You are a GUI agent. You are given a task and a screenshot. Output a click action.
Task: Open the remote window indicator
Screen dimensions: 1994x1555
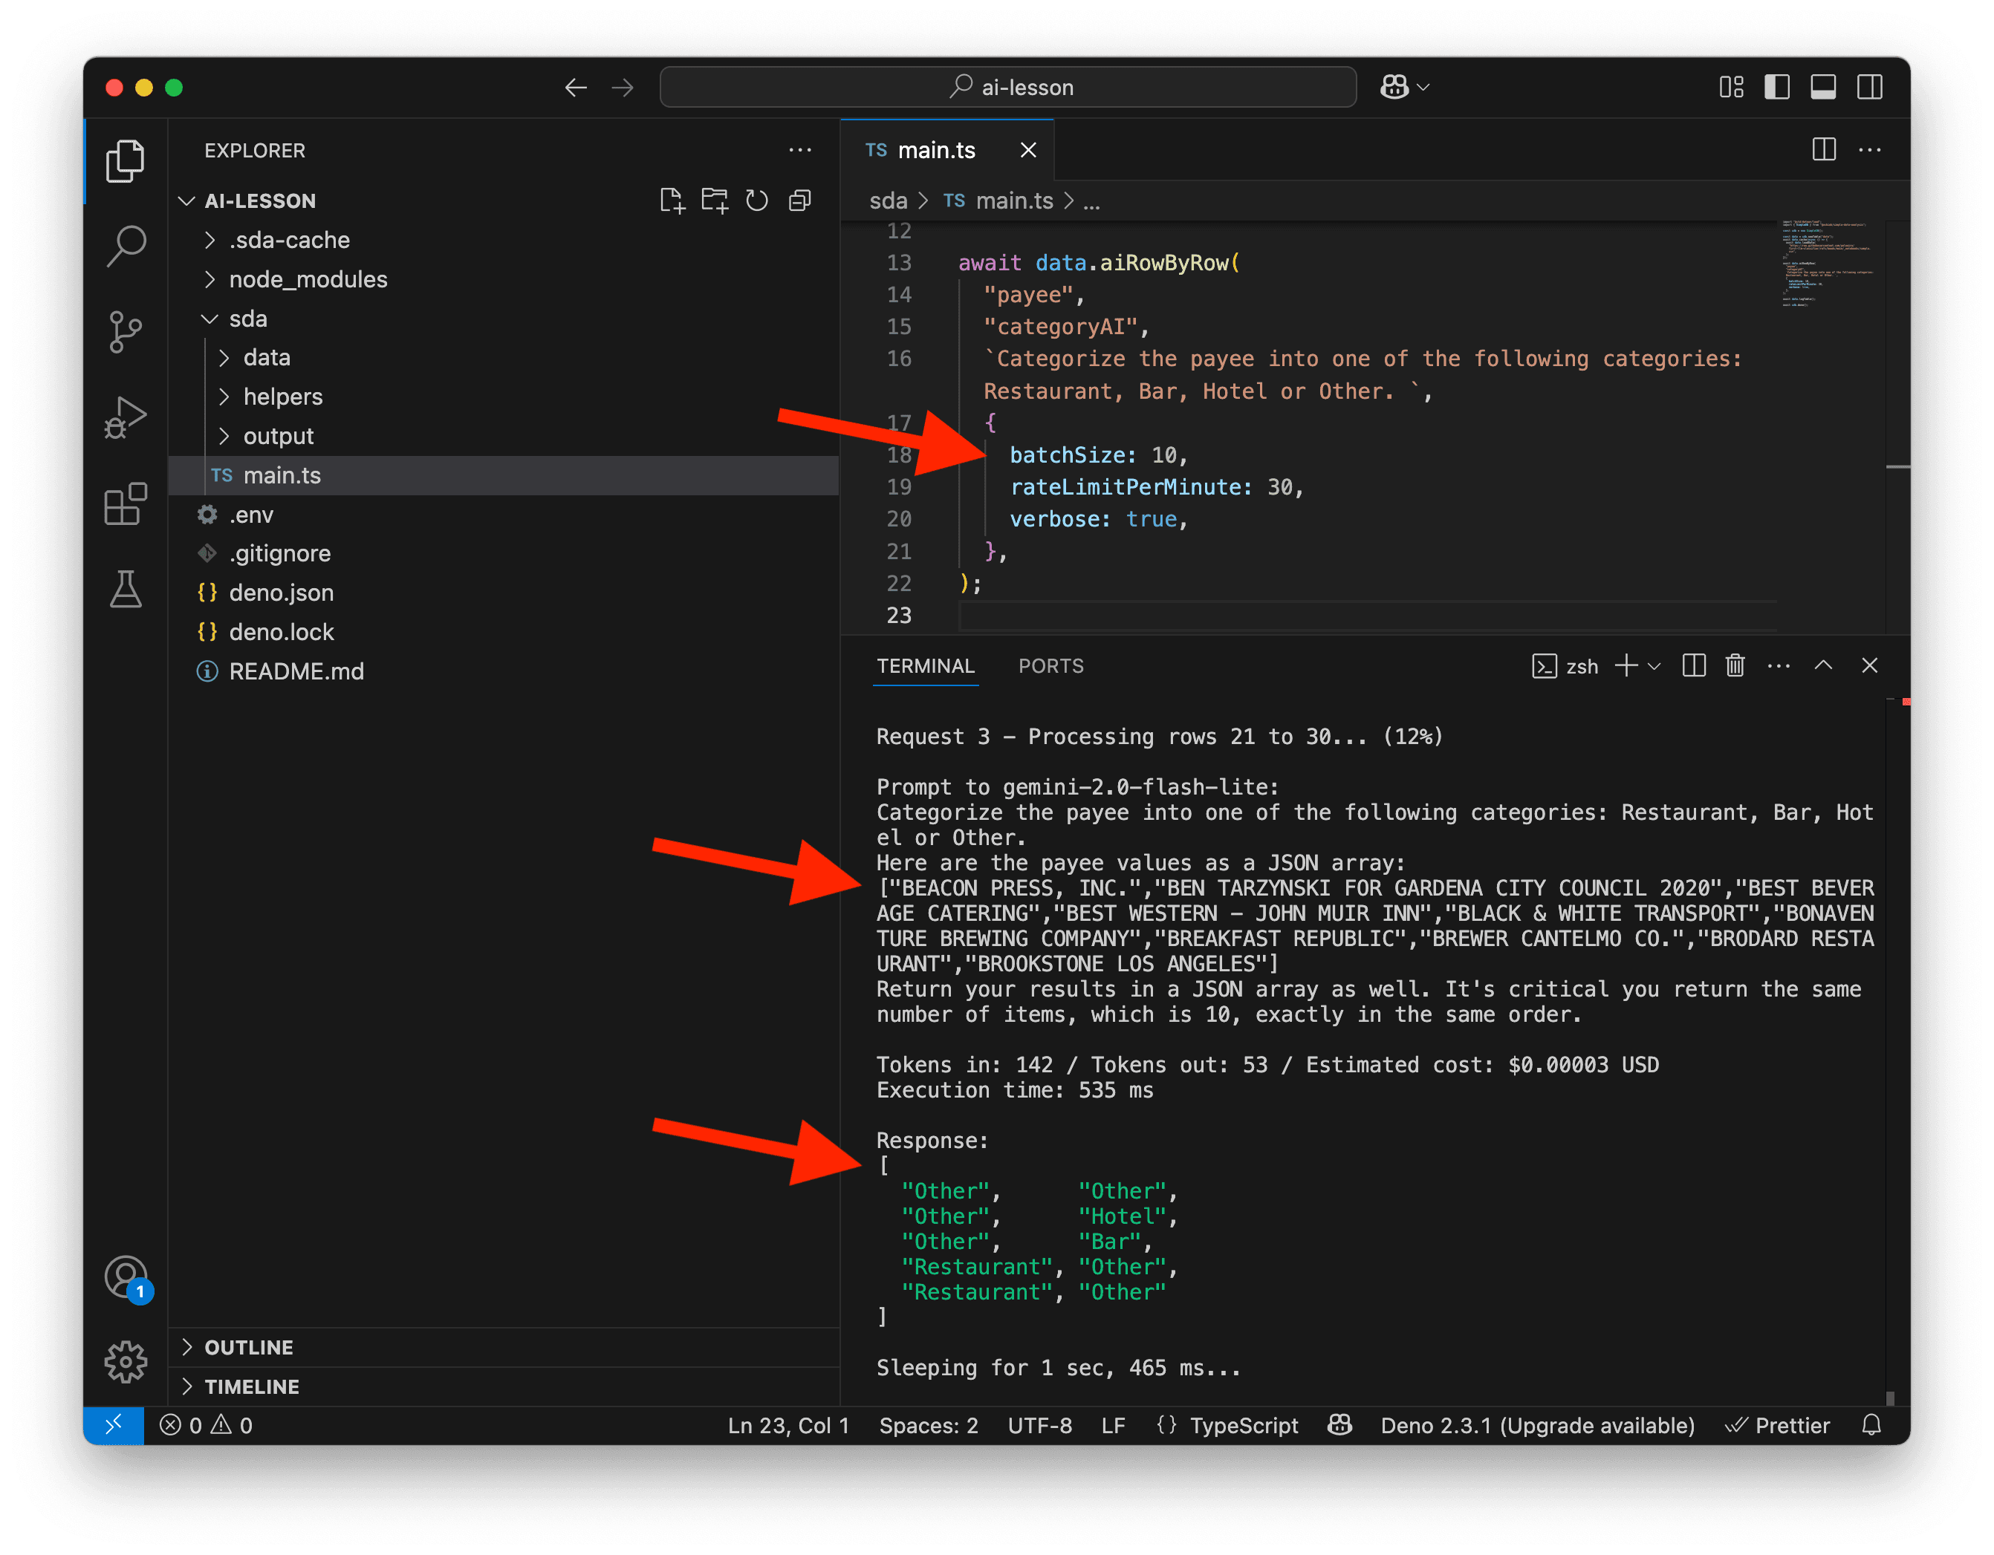tap(113, 1426)
